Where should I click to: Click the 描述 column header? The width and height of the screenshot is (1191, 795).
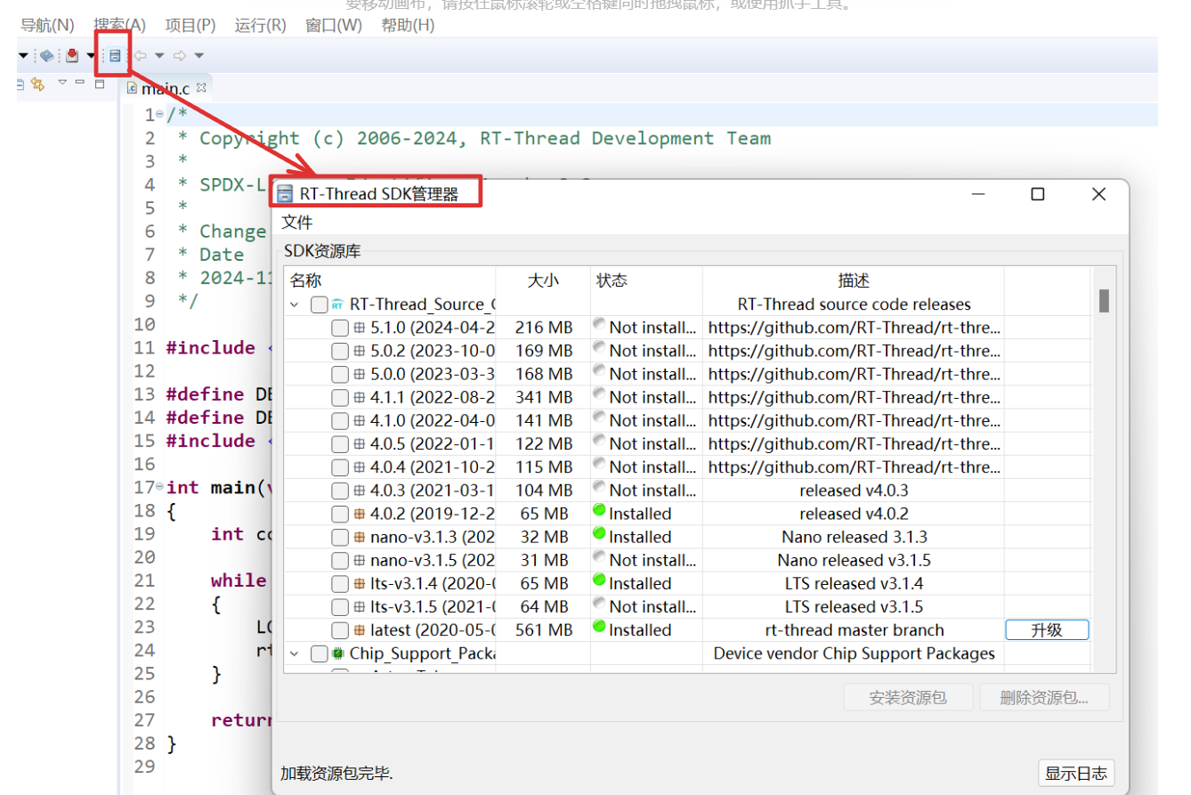pos(854,280)
